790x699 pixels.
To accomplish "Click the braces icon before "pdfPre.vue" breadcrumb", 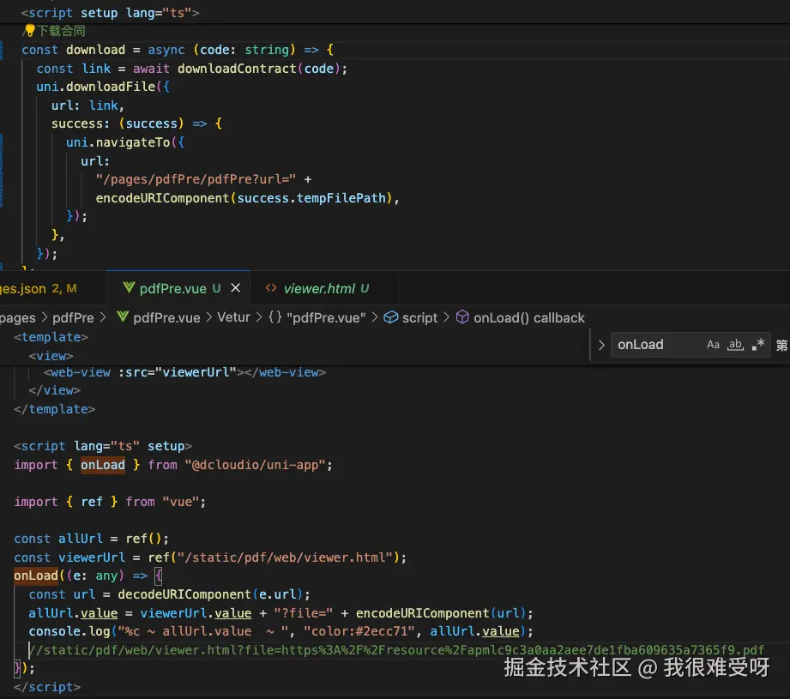I will [x=274, y=317].
